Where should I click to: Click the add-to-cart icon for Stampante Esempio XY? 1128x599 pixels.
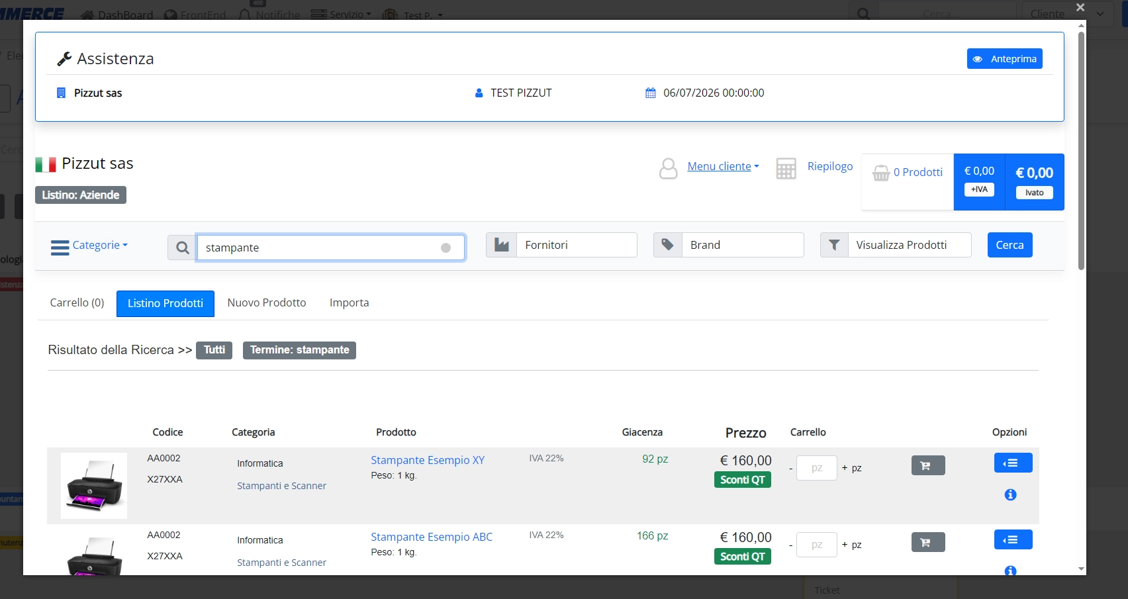click(928, 465)
